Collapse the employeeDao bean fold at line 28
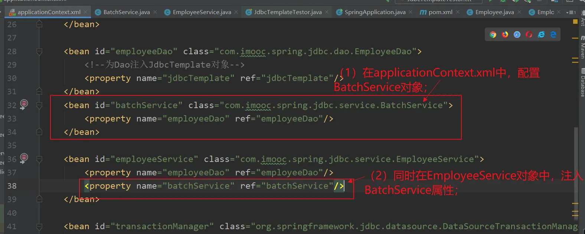Screen dimensions: 585x234 39,52
